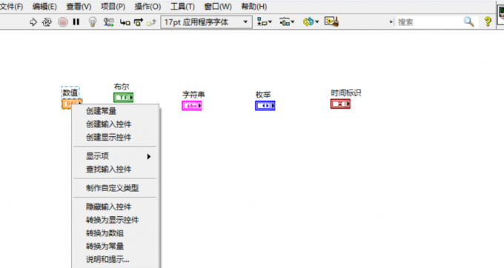
Task: Click the search input field
Action: coord(429,21)
